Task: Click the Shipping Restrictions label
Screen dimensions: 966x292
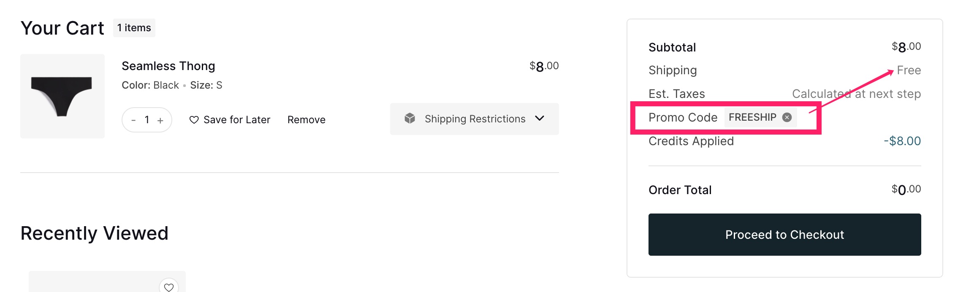Action: tap(475, 119)
